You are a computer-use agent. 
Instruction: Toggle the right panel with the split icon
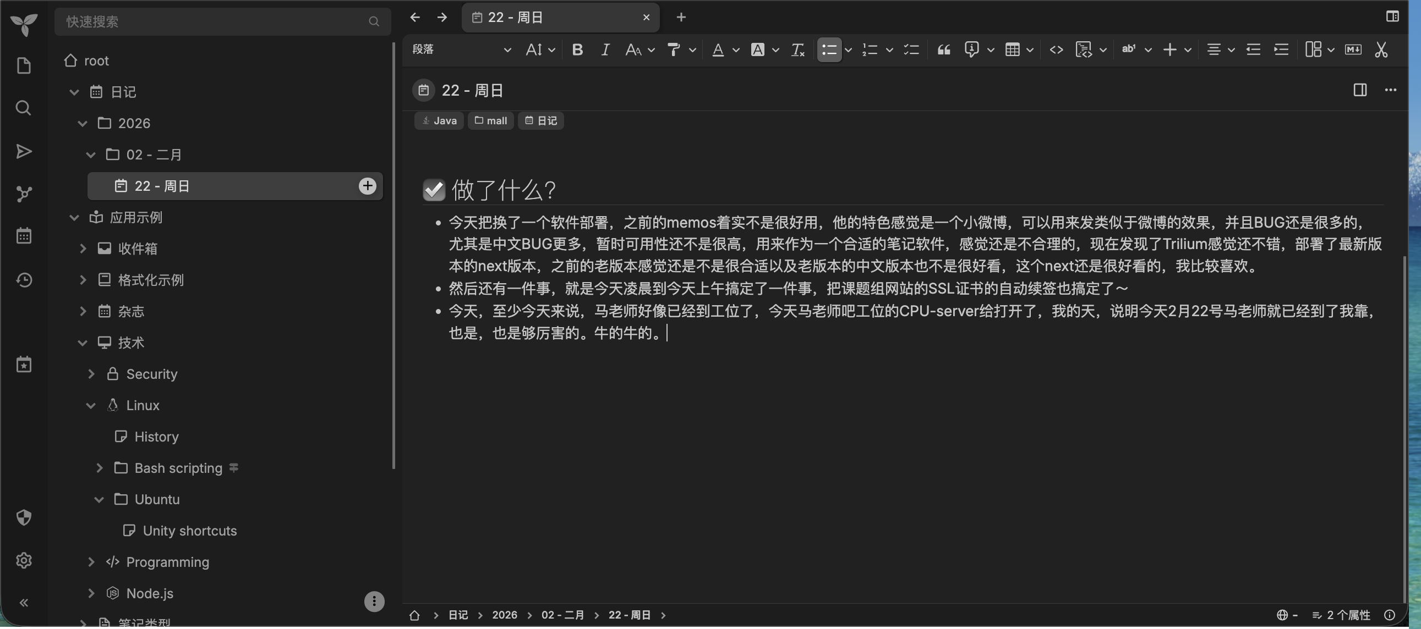coord(1360,90)
